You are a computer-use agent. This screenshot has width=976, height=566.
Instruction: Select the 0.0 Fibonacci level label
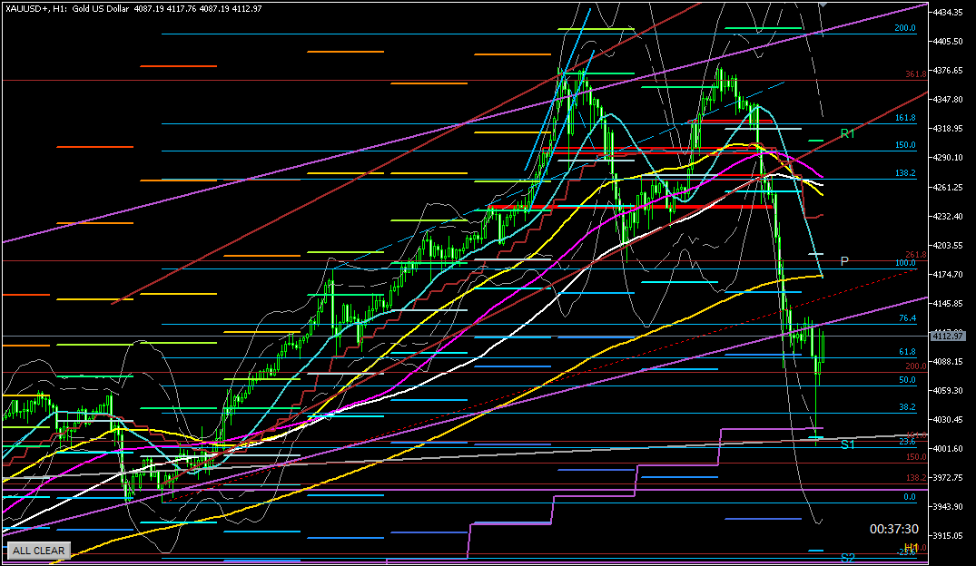pyautogui.click(x=909, y=497)
